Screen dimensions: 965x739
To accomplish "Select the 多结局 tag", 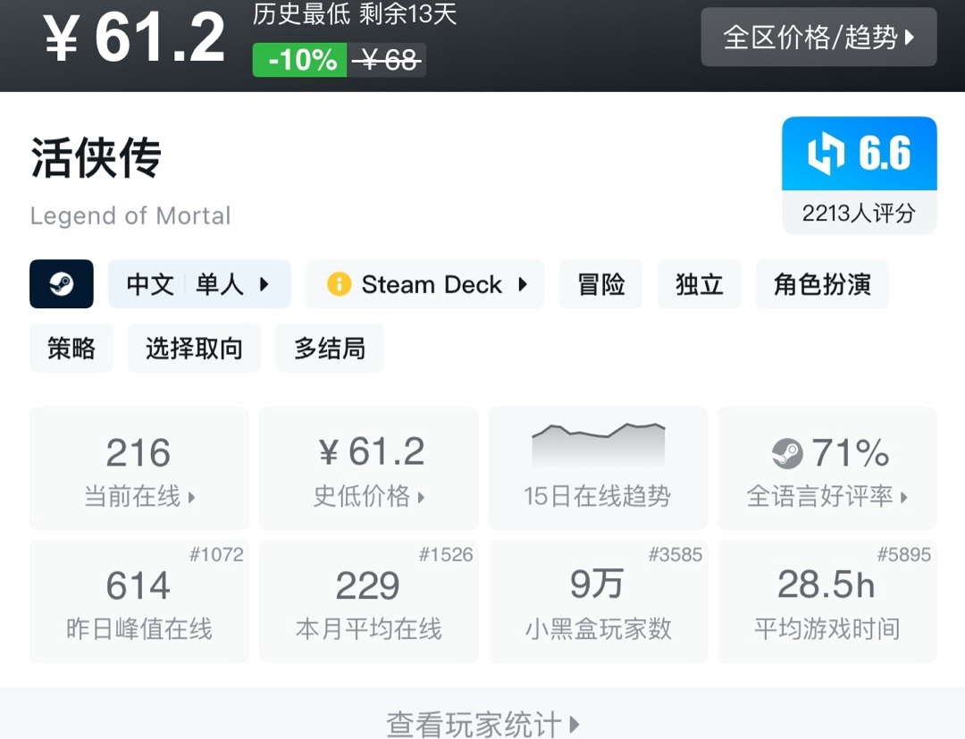I will click(329, 348).
